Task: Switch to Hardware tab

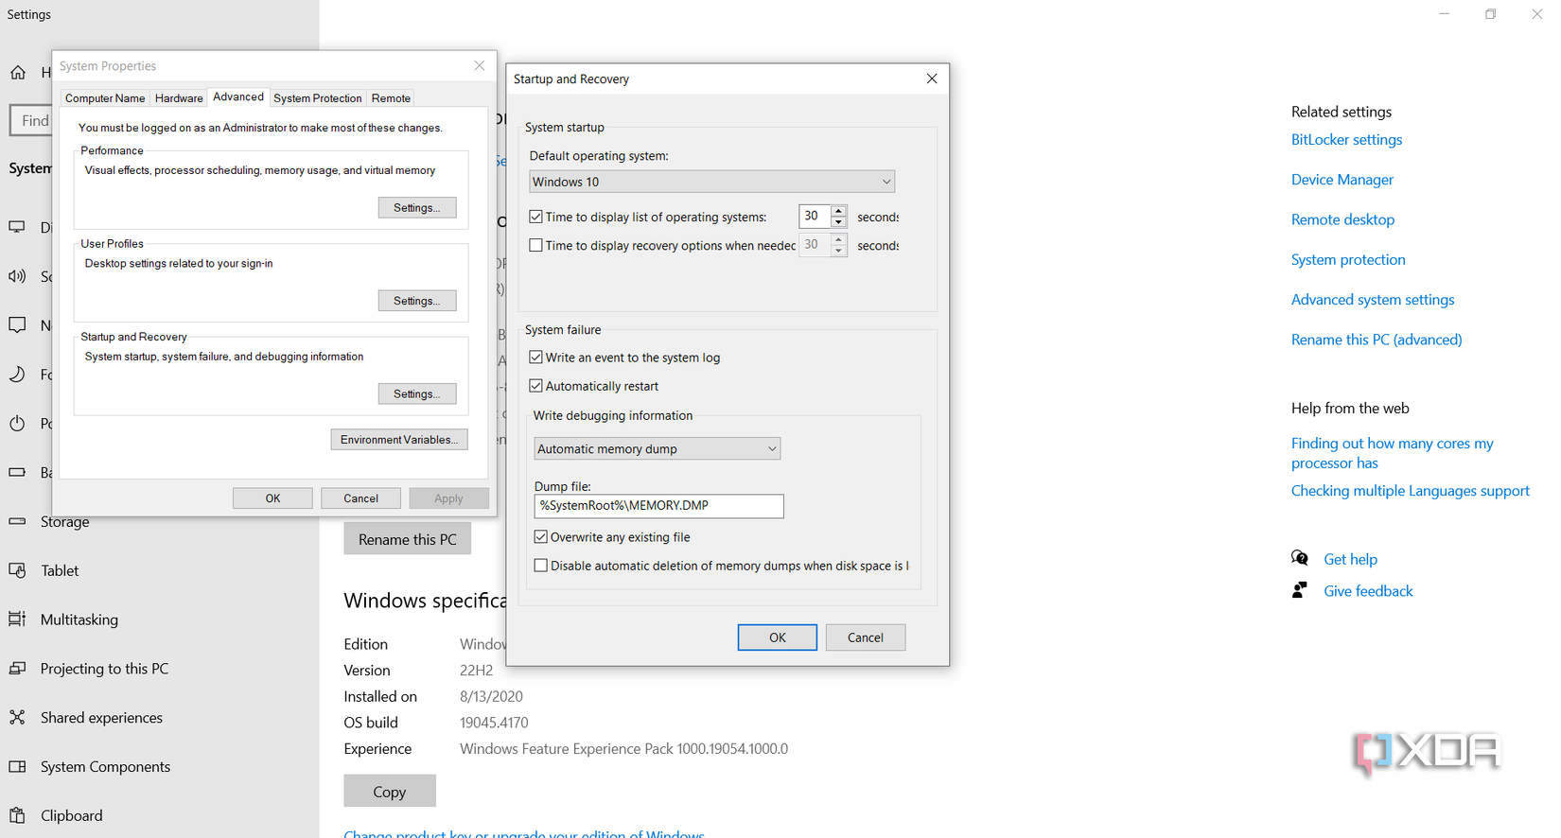Action: click(179, 98)
